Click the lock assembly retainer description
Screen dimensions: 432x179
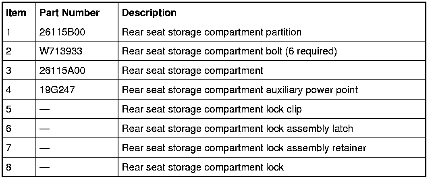[x=244, y=148]
